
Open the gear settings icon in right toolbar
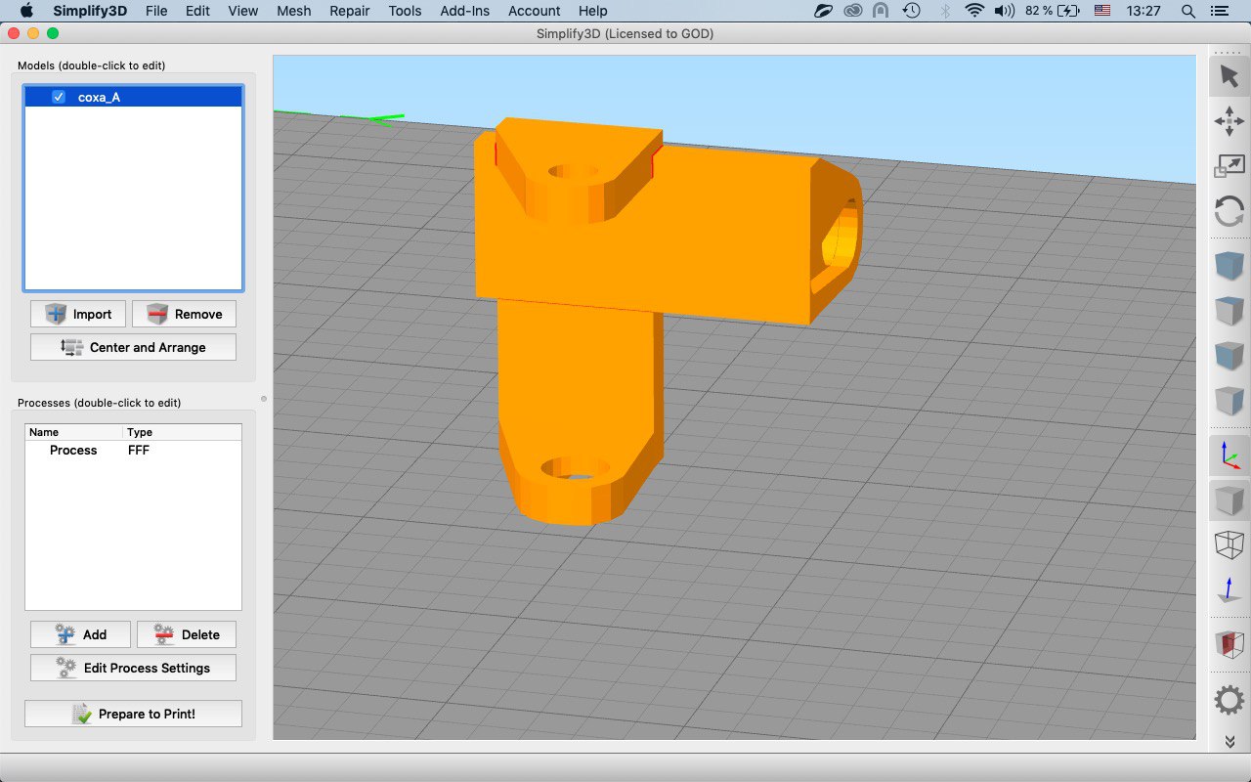click(1229, 699)
